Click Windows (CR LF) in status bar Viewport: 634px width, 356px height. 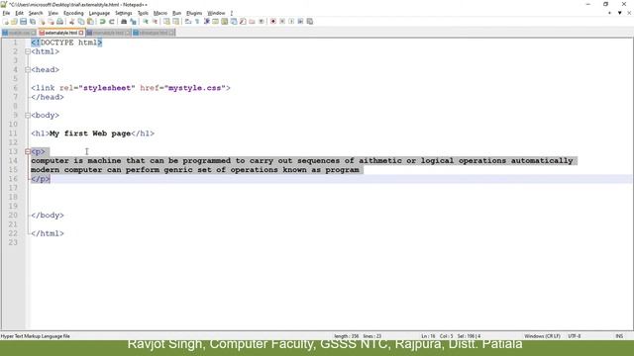[542, 336]
